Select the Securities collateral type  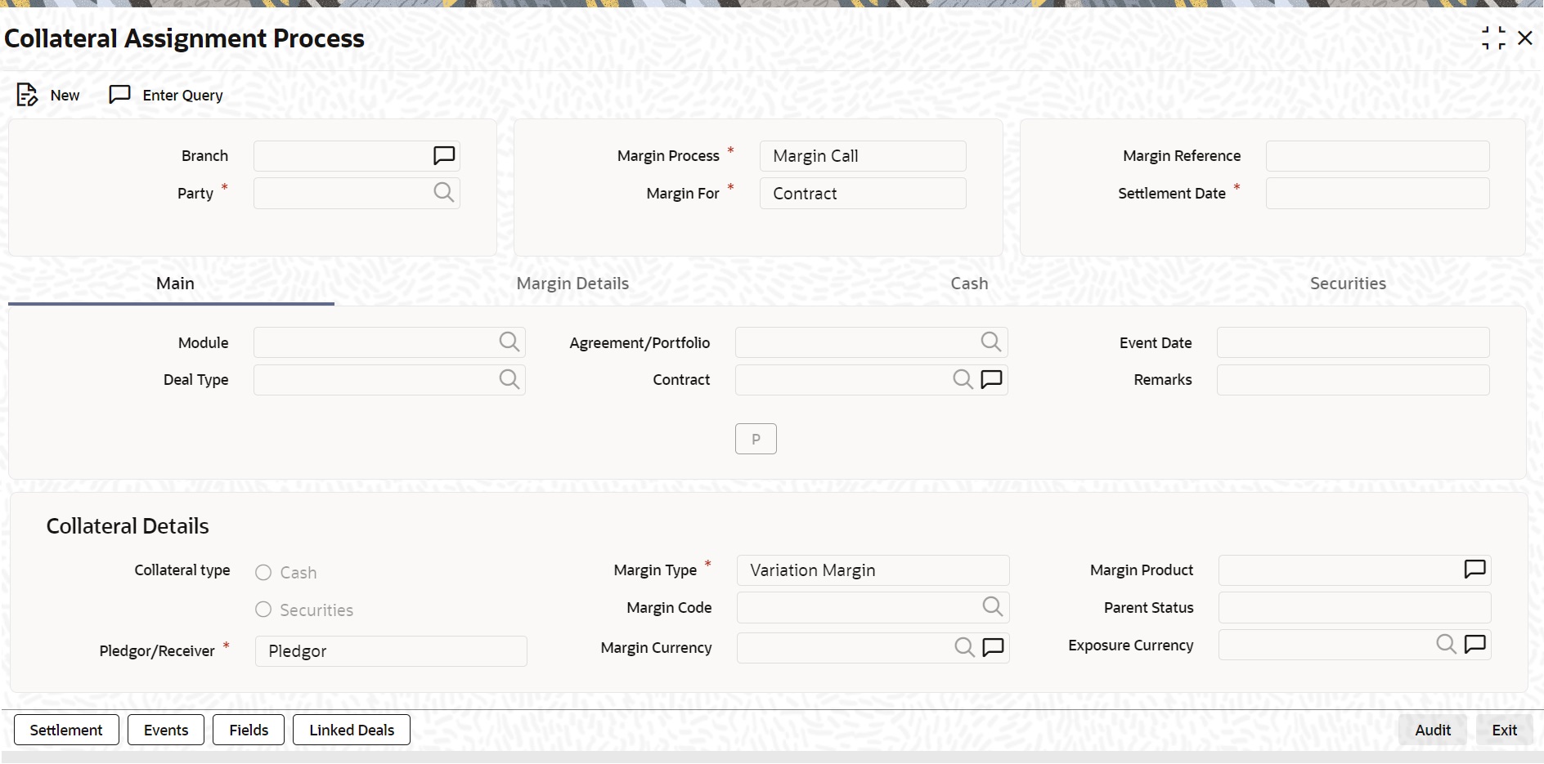coord(263,610)
